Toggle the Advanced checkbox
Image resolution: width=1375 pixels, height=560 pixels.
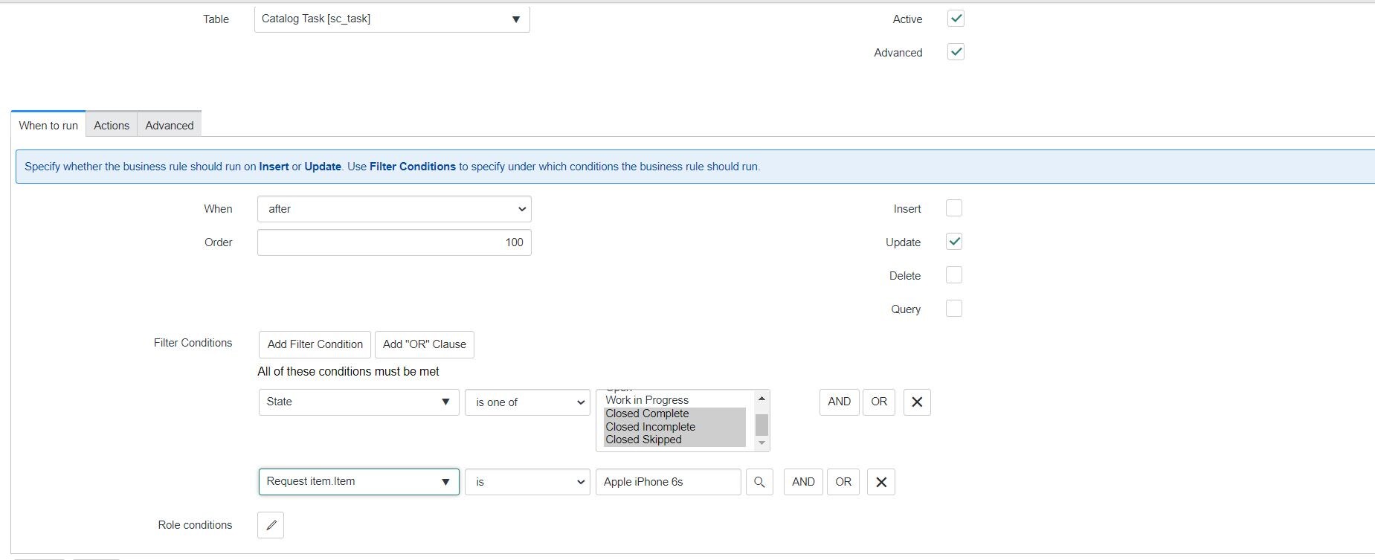click(x=956, y=52)
